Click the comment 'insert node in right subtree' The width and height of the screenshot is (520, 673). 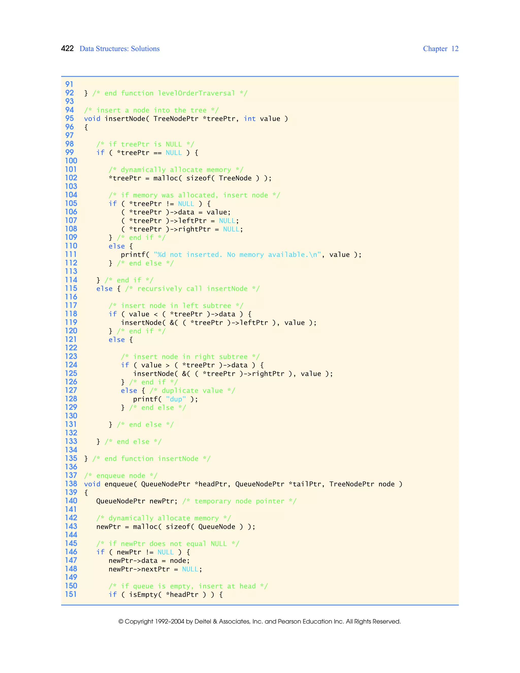click(x=190, y=357)
